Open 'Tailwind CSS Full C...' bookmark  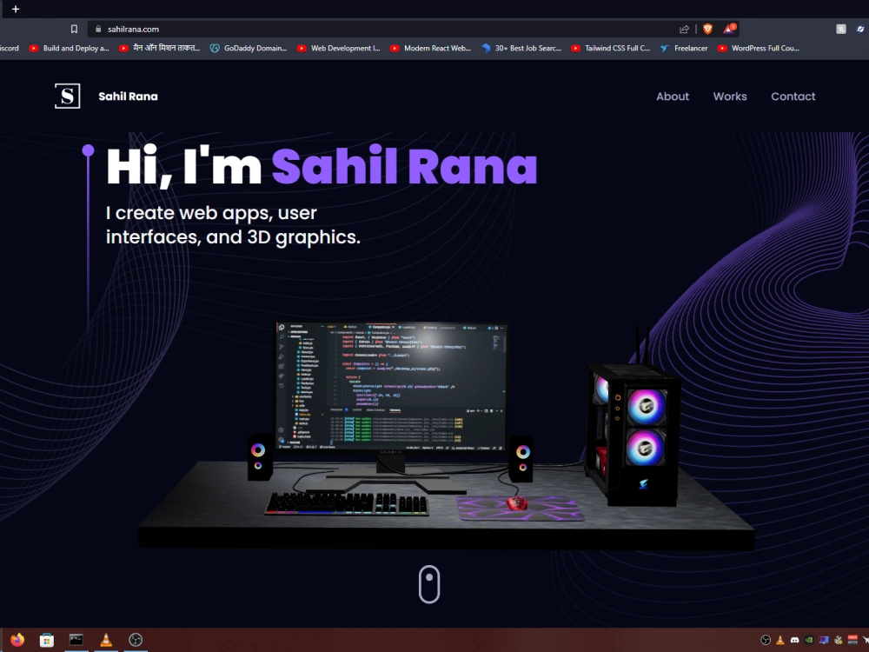[611, 48]
